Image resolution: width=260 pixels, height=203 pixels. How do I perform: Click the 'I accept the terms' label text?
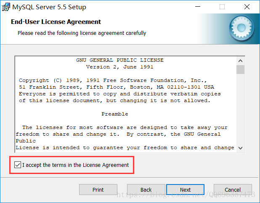coord(75,165)
